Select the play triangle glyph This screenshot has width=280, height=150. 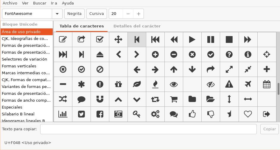(x=192, y=39)
